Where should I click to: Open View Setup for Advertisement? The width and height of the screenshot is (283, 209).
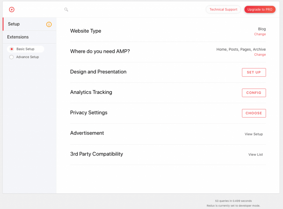tap(254, 134)
